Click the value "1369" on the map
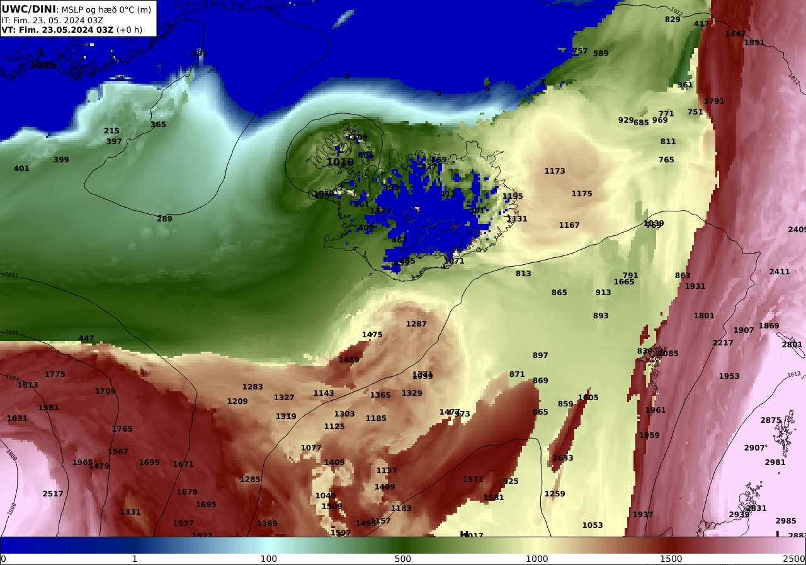Viewport: 806px width, 565px height. [x=267, y=523]
